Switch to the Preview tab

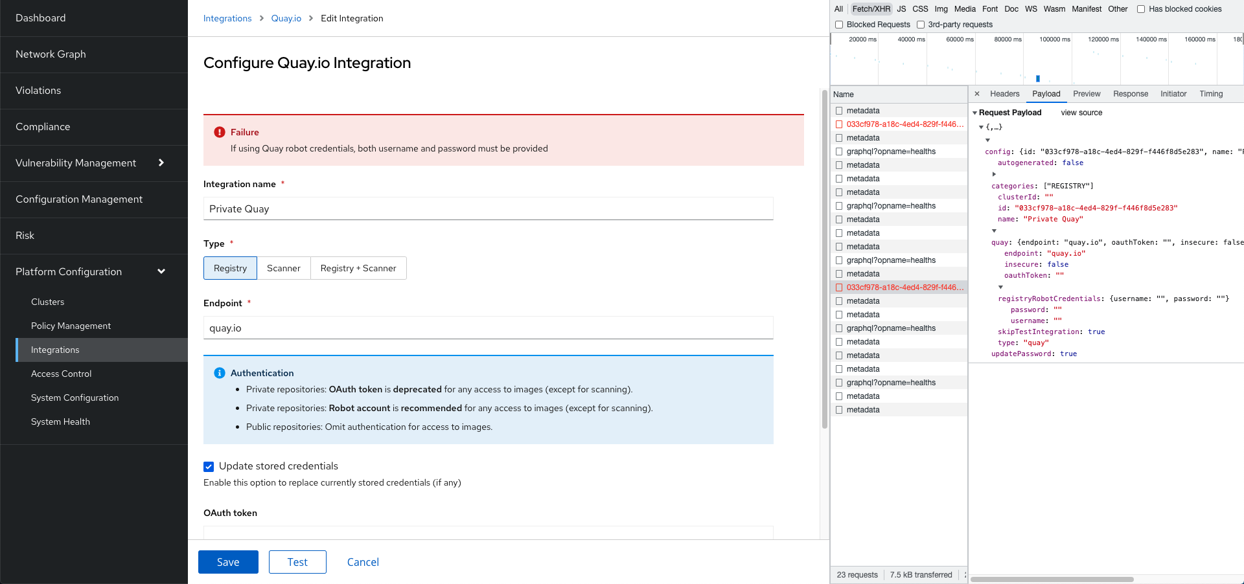[1087, 94]
